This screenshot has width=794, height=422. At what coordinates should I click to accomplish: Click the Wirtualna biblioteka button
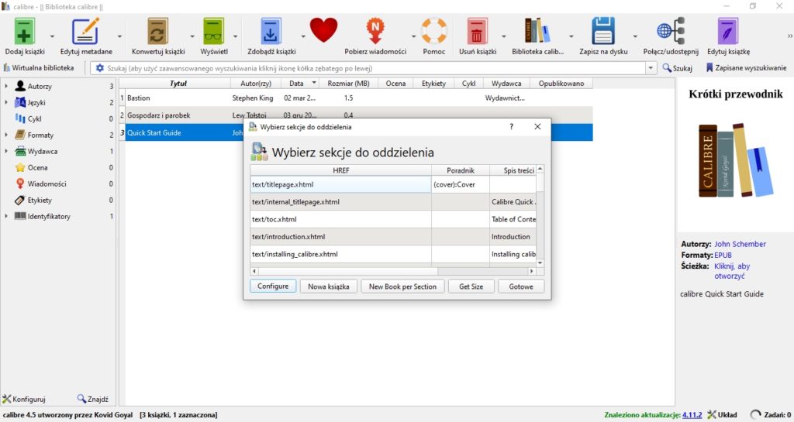coord(39,67)
